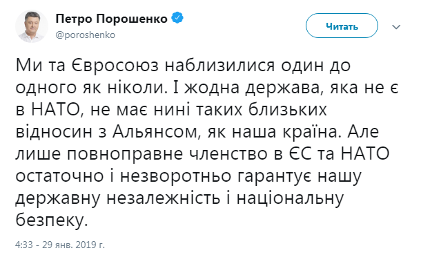The width and height of the screenshot is (421, 255).
Task: Follow the account with the Читать button
Action: [342, 26]
